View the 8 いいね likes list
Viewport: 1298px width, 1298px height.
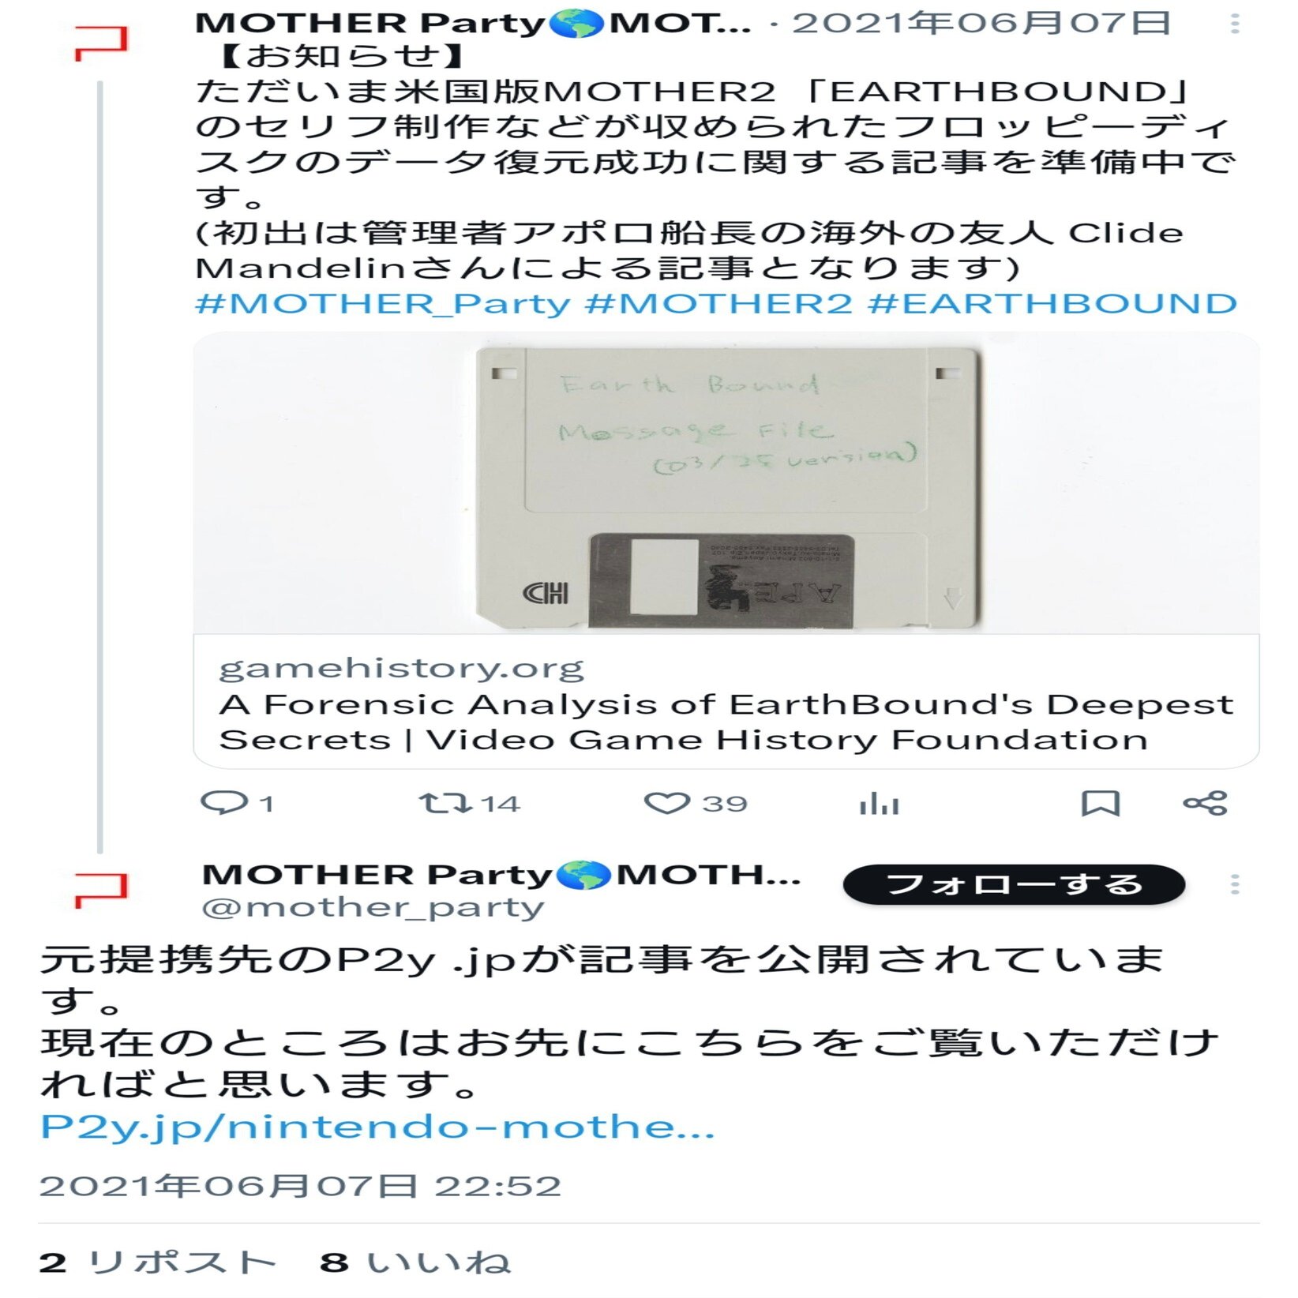click(x=415, y=1262)
